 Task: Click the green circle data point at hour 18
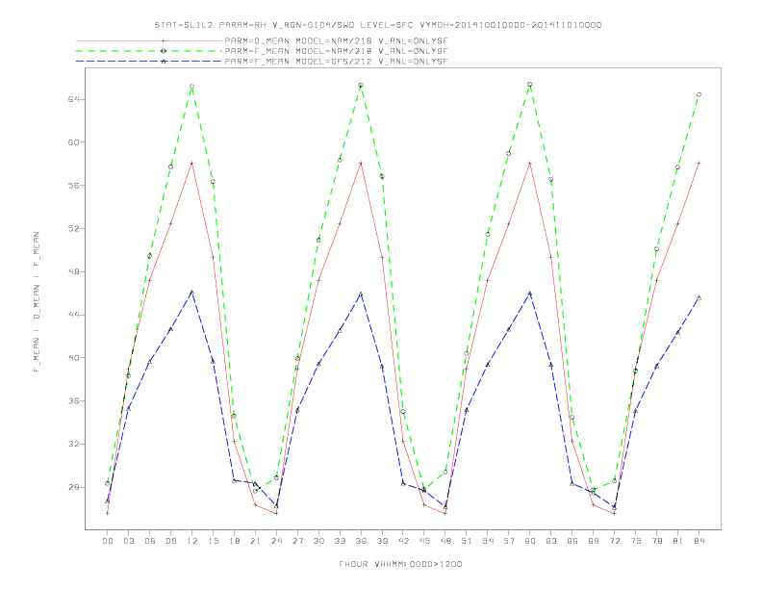tap(234, 416)
